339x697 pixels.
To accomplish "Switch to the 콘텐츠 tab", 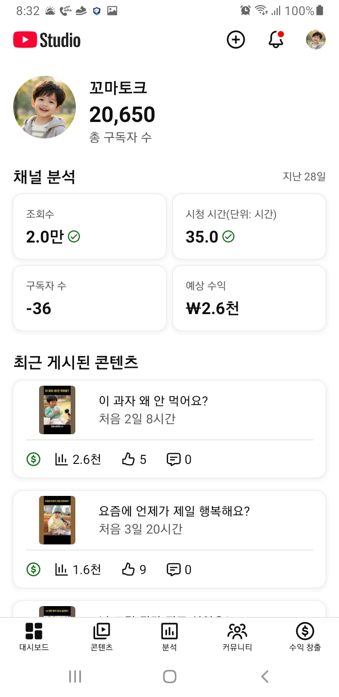I will (x=102, y=636).
